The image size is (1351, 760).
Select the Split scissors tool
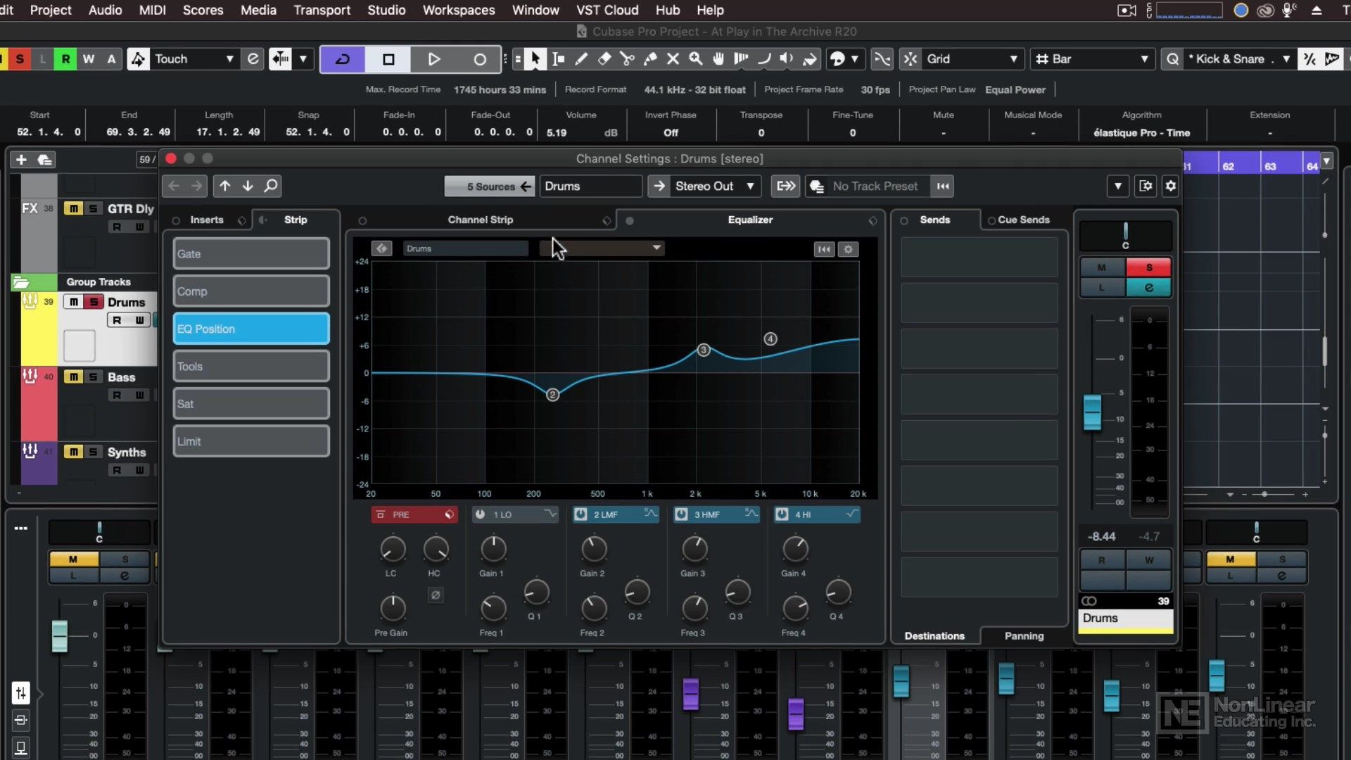click(627, 59)
